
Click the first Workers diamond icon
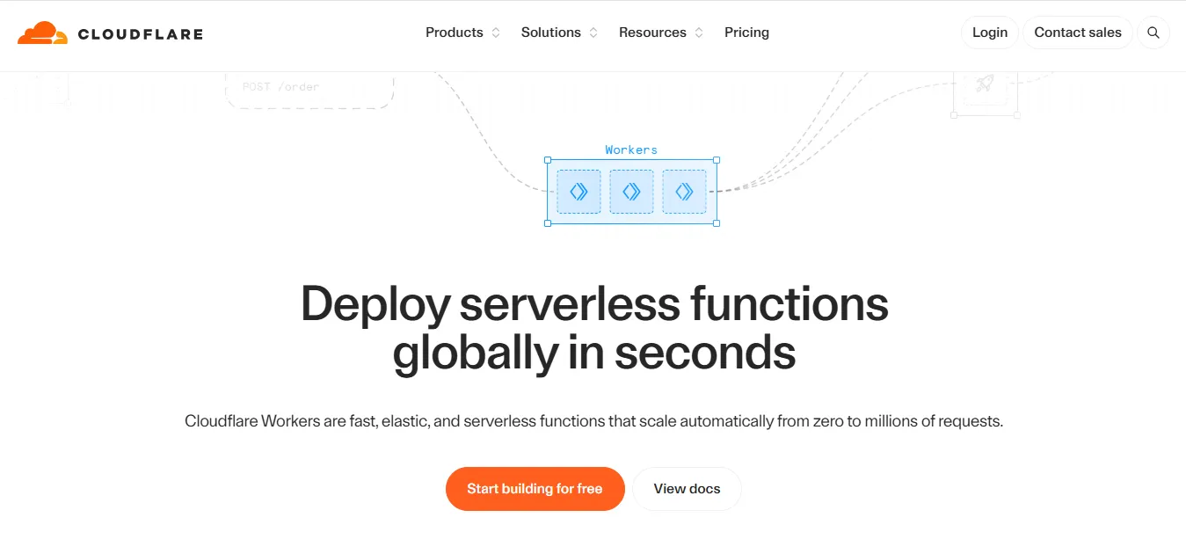pyautogui.click(x=578, y=192)
